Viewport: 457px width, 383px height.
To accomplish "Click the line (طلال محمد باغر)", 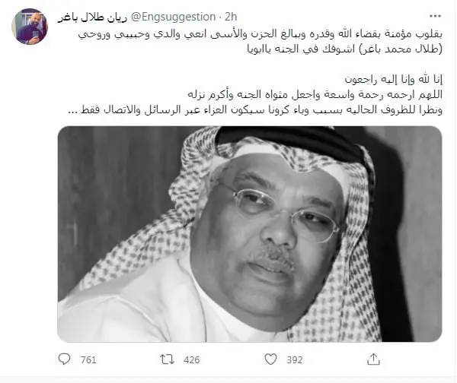I will [x=345, y=49].
